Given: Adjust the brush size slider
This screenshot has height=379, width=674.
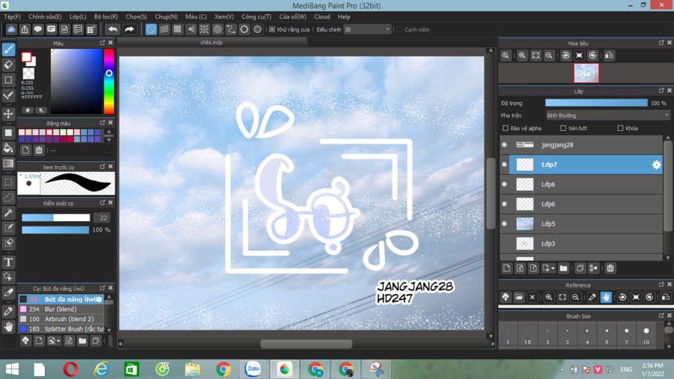Looking at the screenshot, I should tap(56, 218).
